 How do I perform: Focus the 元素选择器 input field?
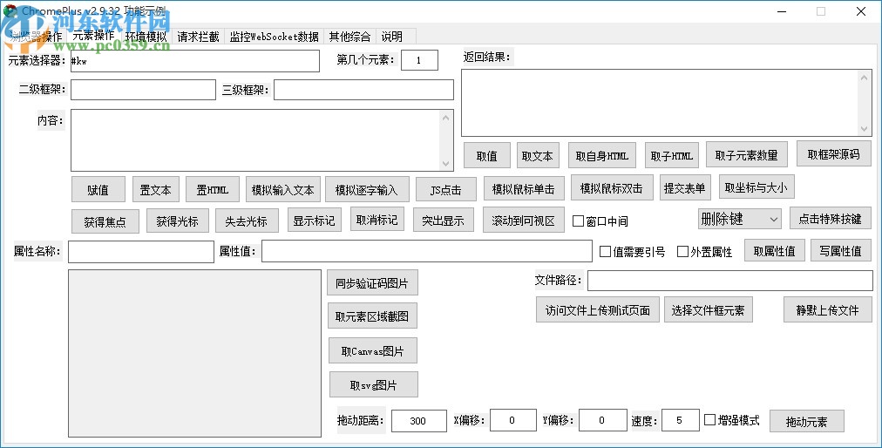195,61
